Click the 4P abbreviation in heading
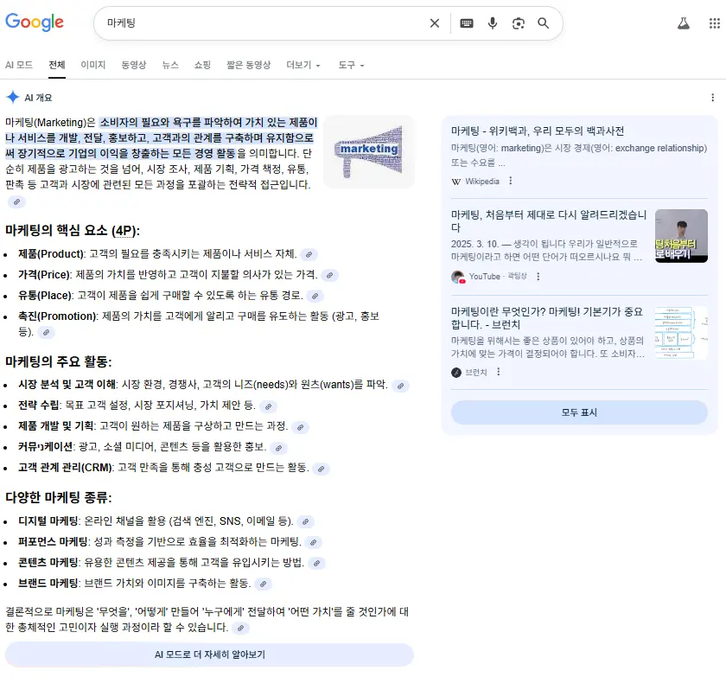This screenshot has height=677, width=726. point(124,231)
